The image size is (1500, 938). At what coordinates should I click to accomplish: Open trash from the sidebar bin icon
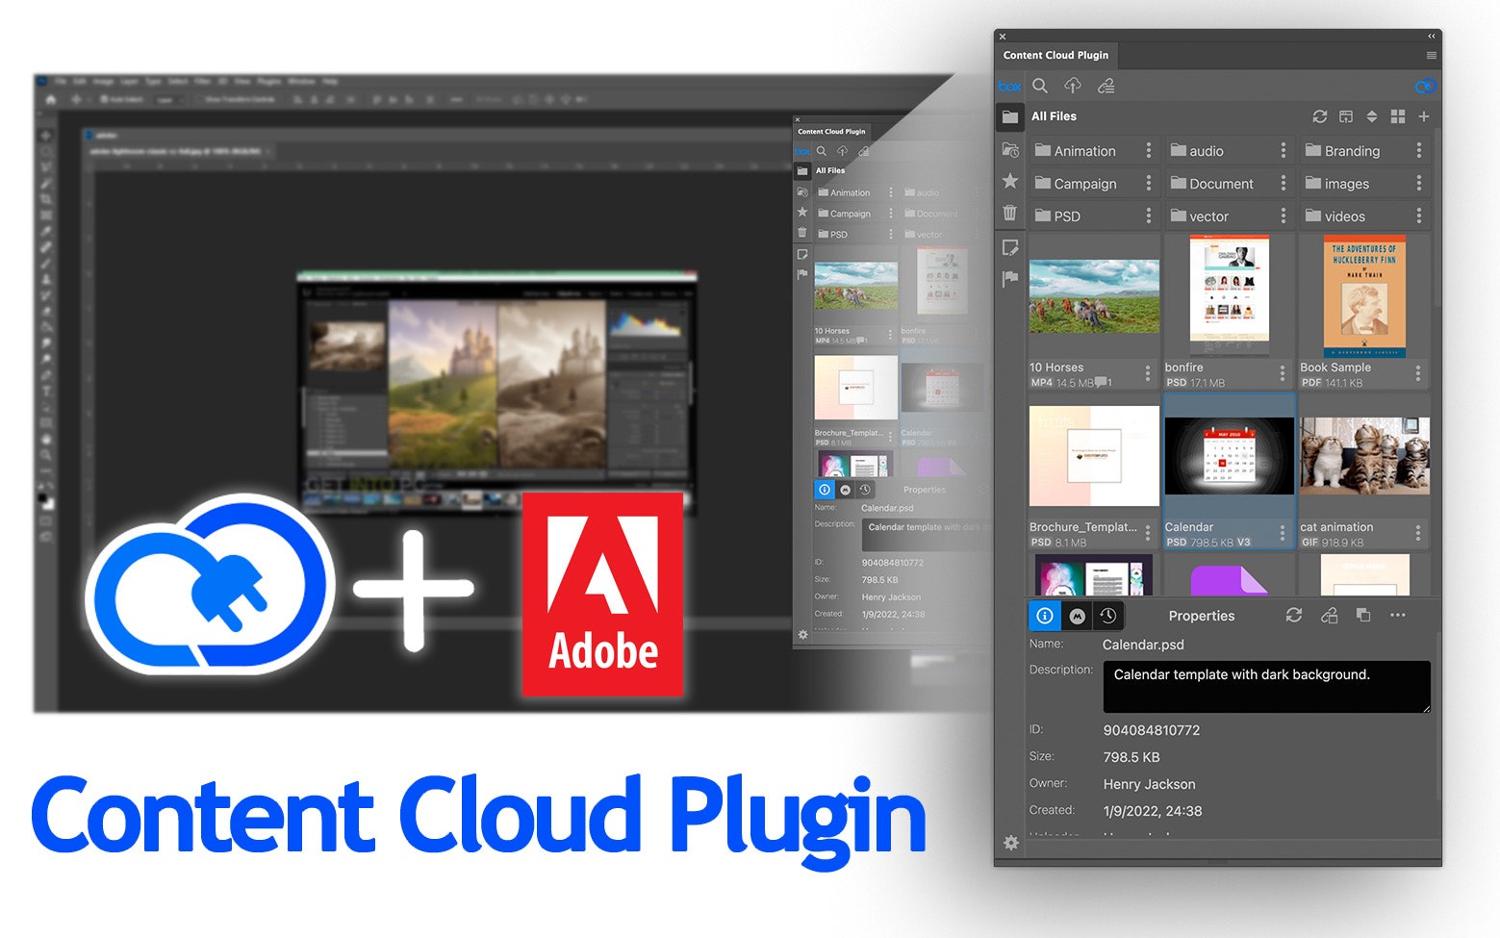pyautogui.click(x=1009, y=213)
